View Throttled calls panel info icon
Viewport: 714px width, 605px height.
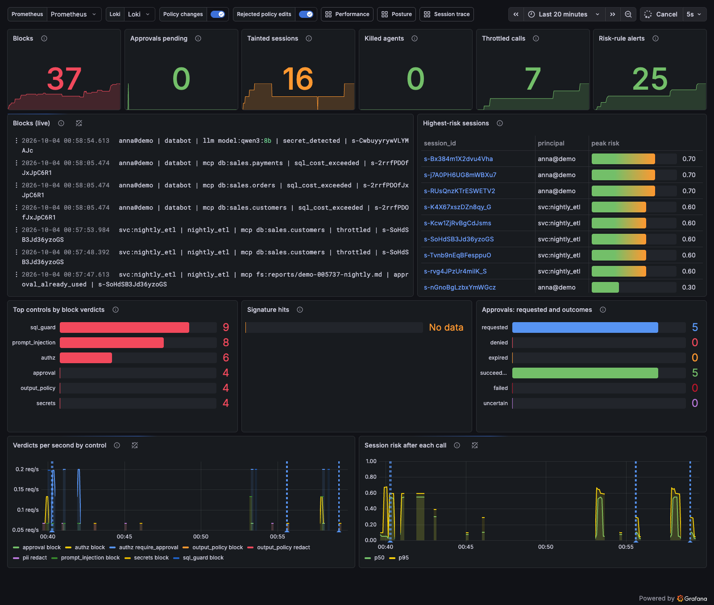coord(536,38)
